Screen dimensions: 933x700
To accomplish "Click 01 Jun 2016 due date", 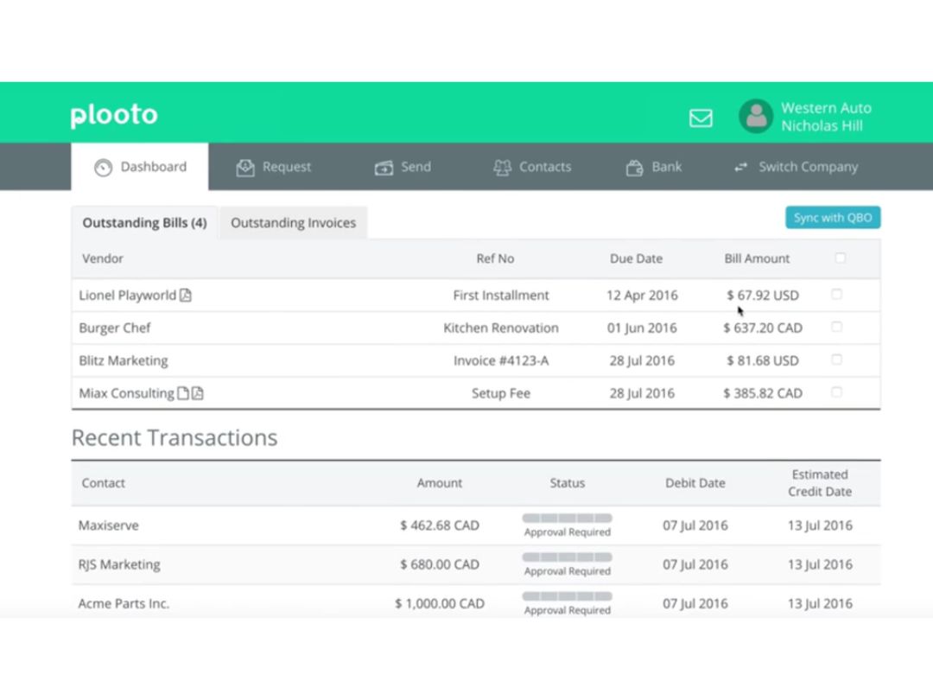I will click(x=642, y=328).
